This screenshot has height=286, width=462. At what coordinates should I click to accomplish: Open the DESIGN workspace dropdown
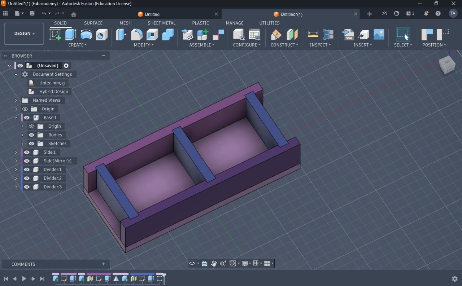click(24, 34)
